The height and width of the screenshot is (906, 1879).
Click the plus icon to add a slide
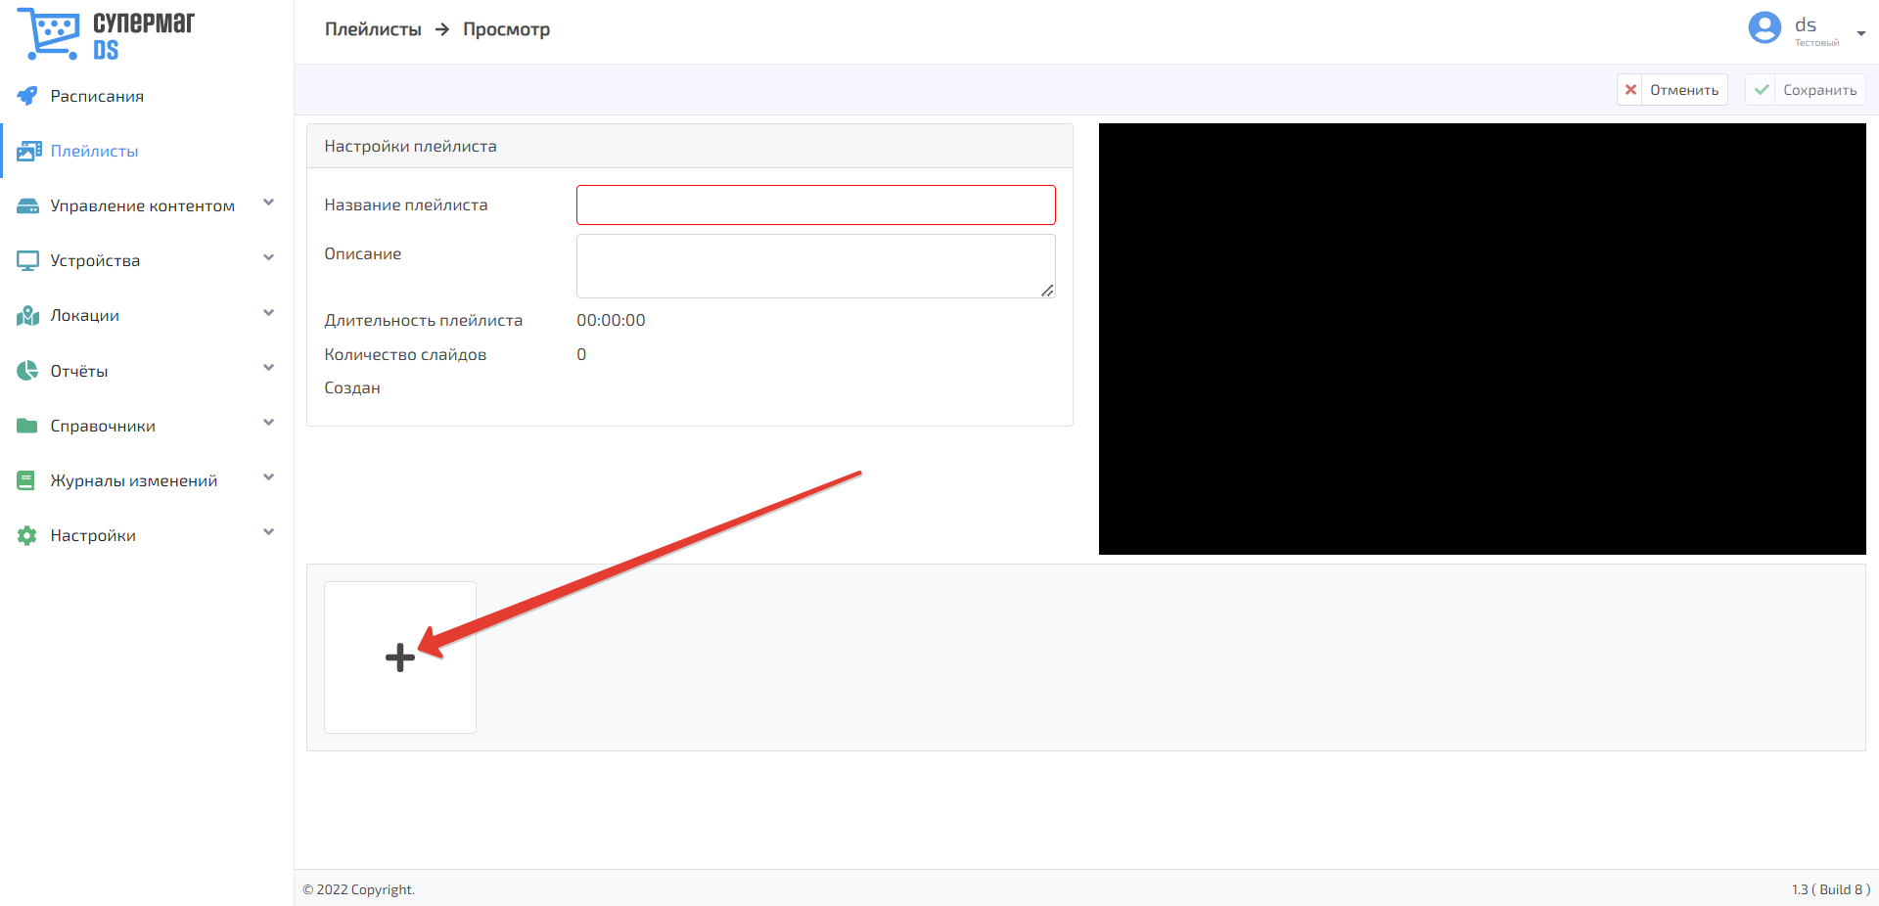[x=400, y=657]
